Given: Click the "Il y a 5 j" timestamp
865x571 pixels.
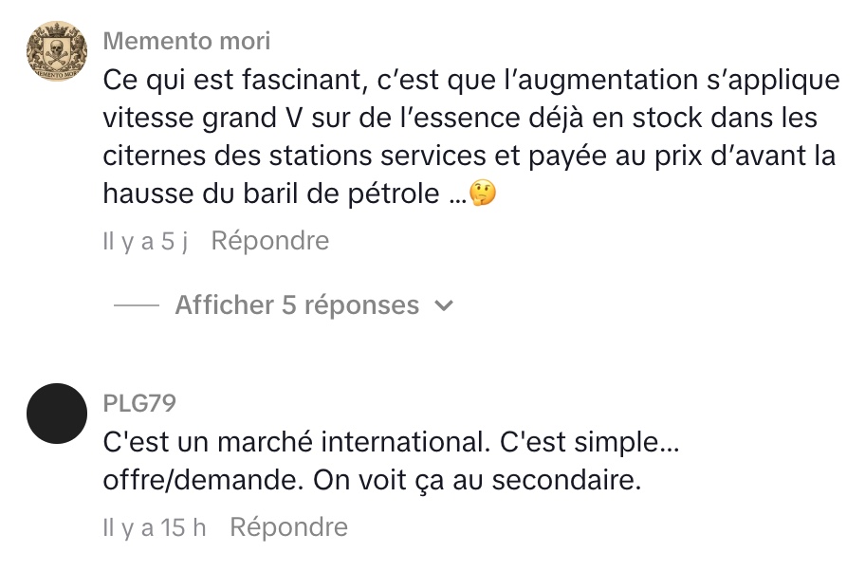Looking at the screenshot, I should [x=145, y=242].
